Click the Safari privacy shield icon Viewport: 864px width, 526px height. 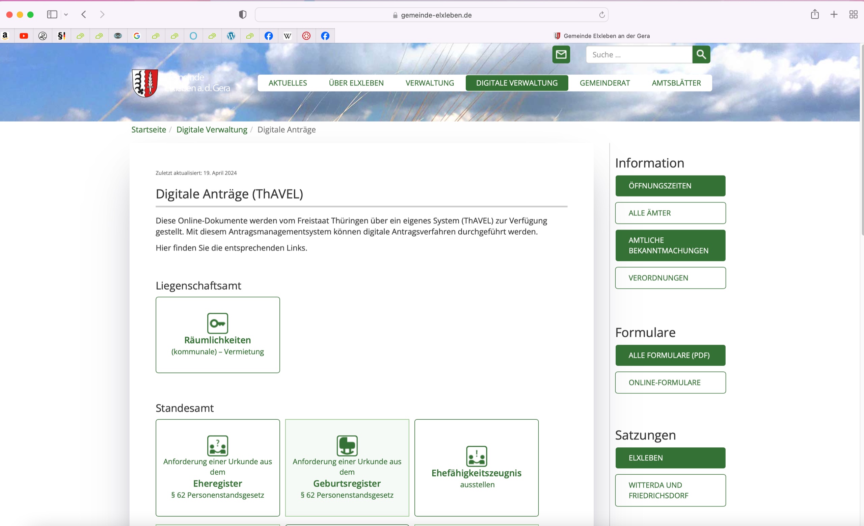pyautogui.click(x=242, y=15)
